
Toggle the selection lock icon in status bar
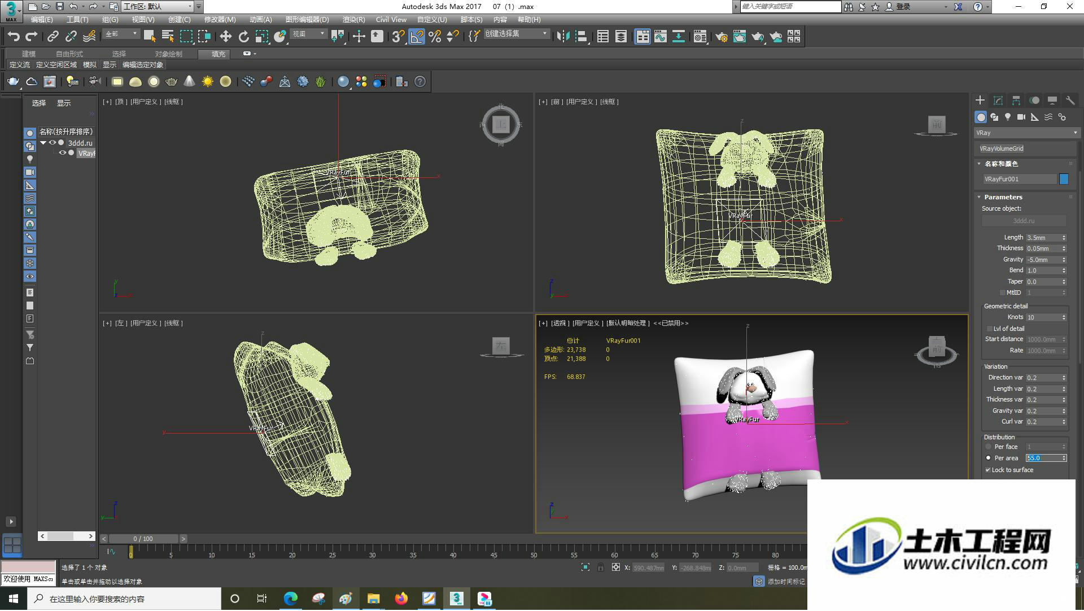point(601,568)
